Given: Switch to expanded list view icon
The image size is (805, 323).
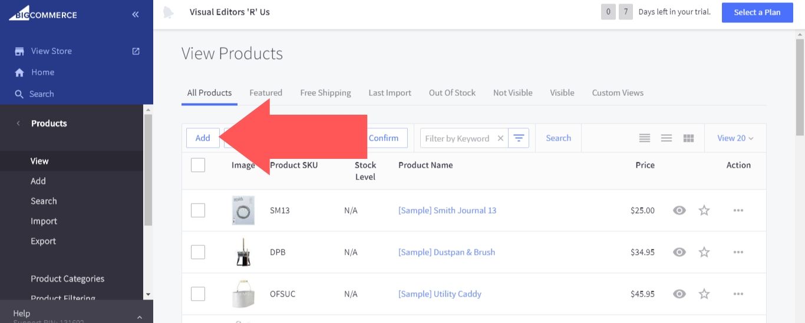Looking at the screenshot, I should point(645,138).
